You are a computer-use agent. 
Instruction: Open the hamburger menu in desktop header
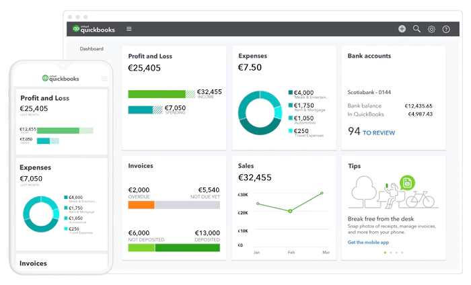coord(129,29)
